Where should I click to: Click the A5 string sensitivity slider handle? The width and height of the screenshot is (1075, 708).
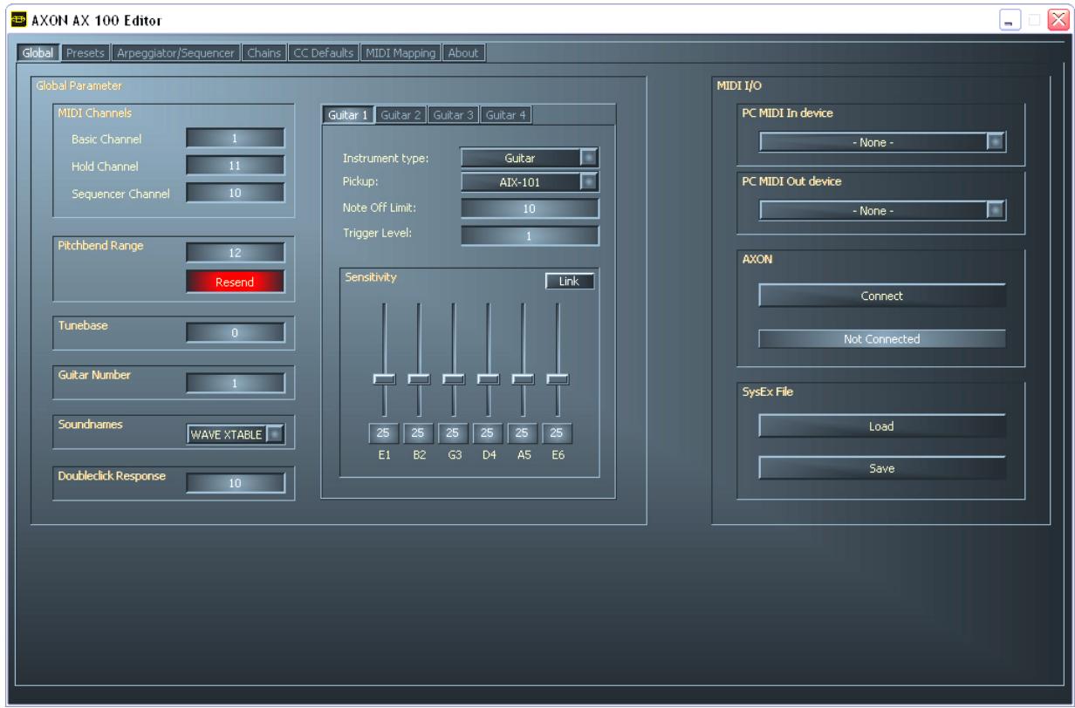click(523, 378)
